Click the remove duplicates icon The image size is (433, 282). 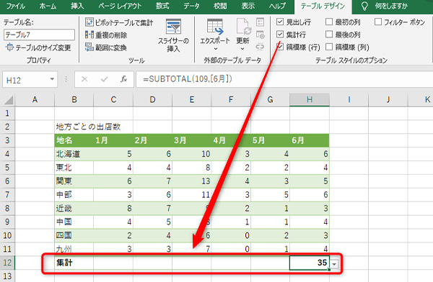(89, 35)
